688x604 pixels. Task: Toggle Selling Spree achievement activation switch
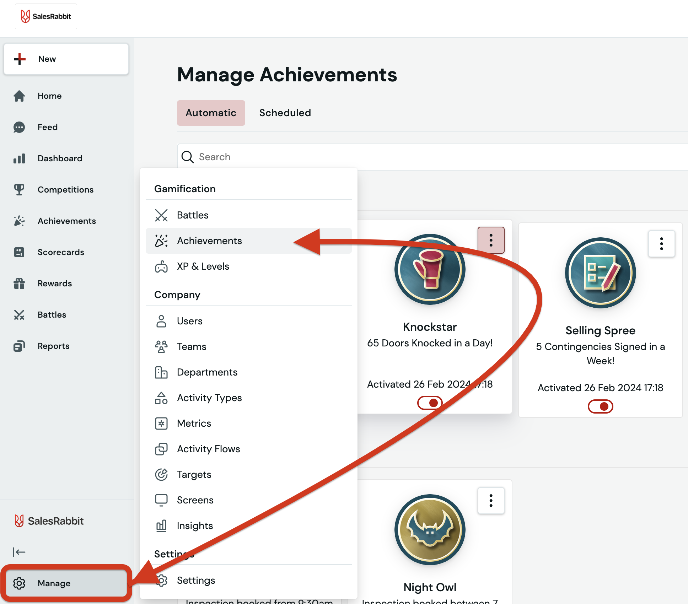(601, 406)
